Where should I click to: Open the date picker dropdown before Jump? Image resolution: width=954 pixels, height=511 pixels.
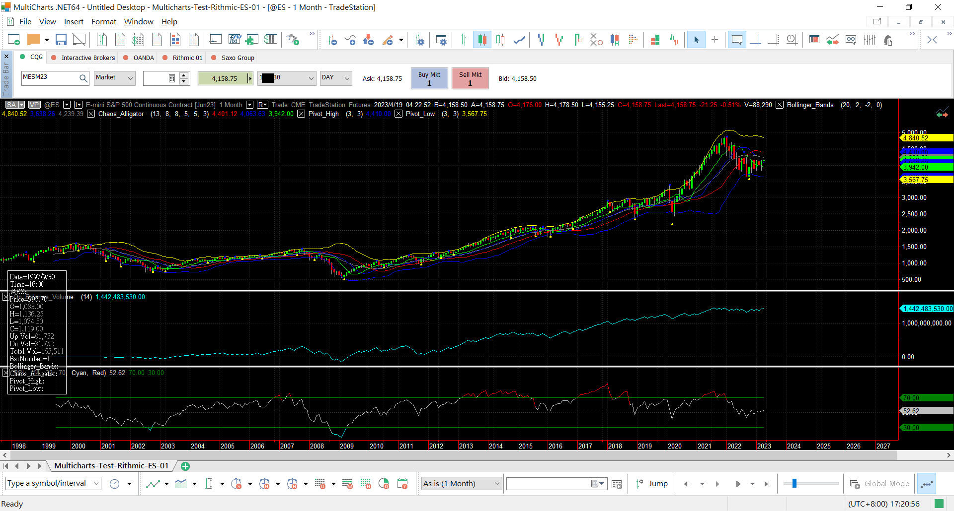[x=598, y=484]
